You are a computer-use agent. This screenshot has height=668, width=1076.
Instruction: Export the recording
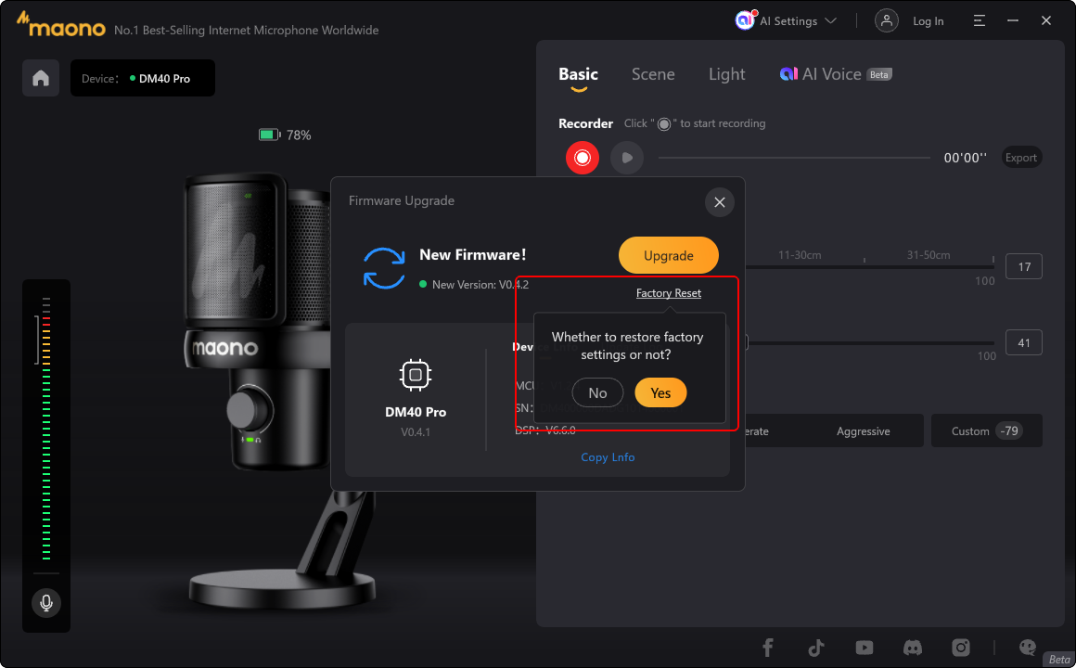coord(1020,157)
